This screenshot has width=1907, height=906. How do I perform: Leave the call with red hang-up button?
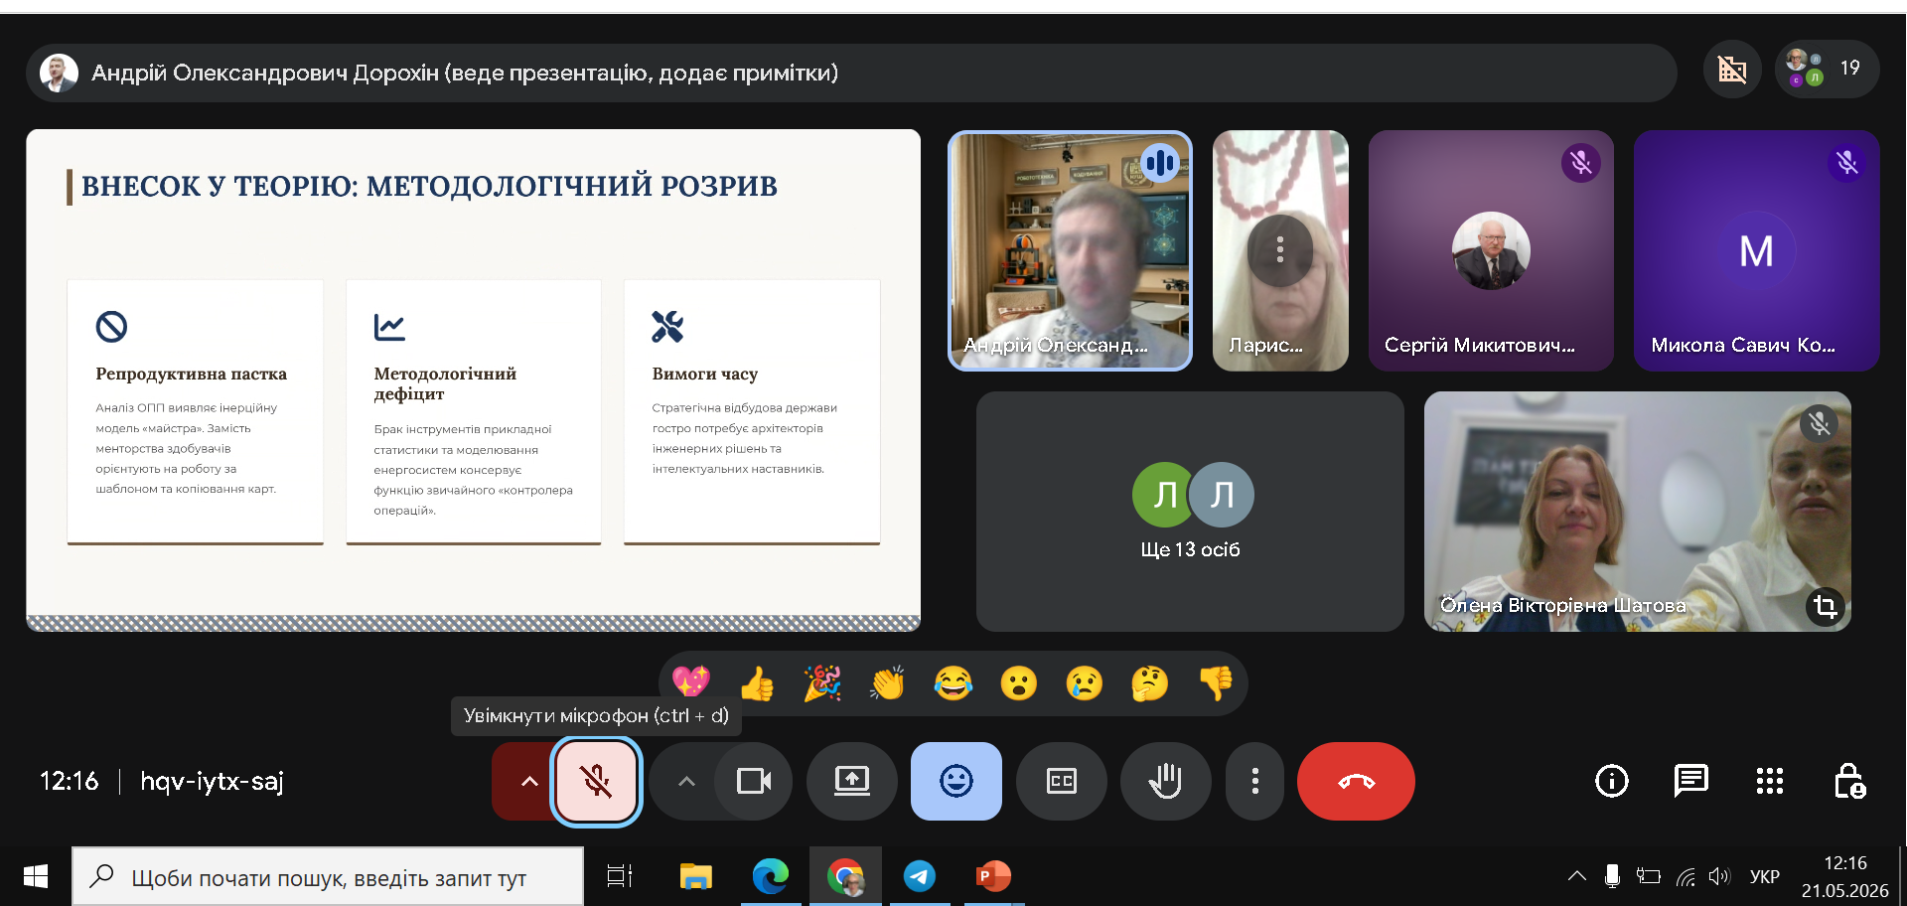(1357, 782)
